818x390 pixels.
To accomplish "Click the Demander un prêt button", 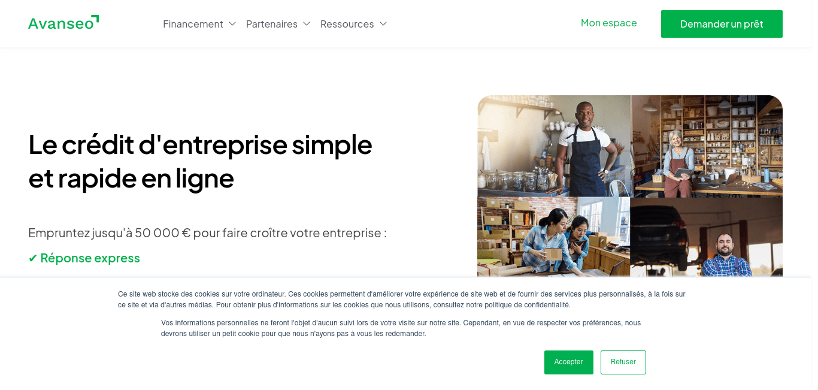I will pos(722,24).
